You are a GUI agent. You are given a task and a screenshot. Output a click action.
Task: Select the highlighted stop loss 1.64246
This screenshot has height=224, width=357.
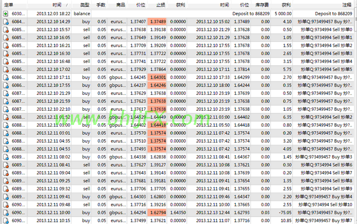click(157, 86)
